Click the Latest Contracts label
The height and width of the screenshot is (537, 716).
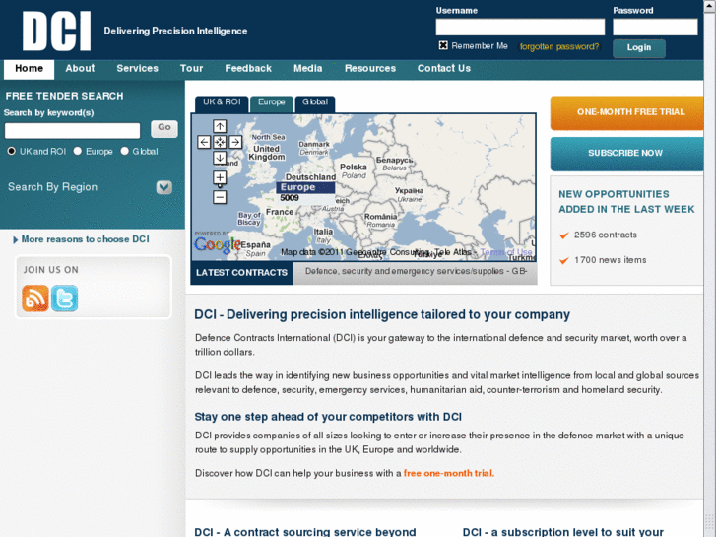[x=241, y=273]
